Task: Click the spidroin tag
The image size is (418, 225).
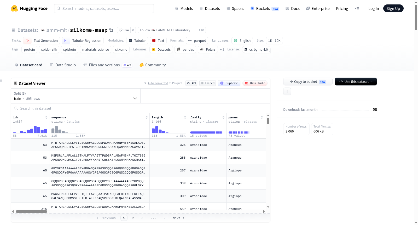Action: click(x=69, y=49)
